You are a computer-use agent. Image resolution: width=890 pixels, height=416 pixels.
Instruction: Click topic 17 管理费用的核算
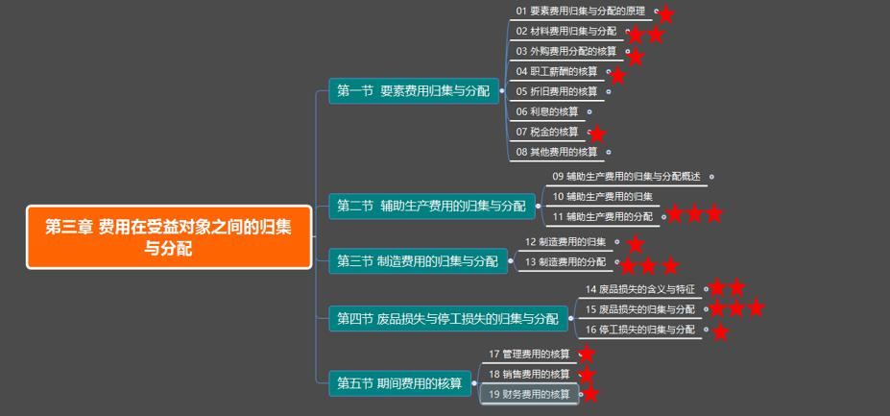click(x=529, y=355)
